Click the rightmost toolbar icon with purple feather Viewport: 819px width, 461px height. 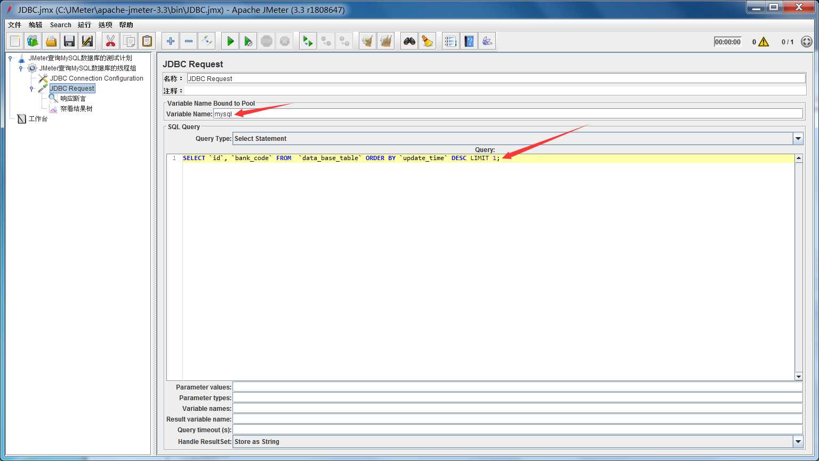click(x=487, y=41)
